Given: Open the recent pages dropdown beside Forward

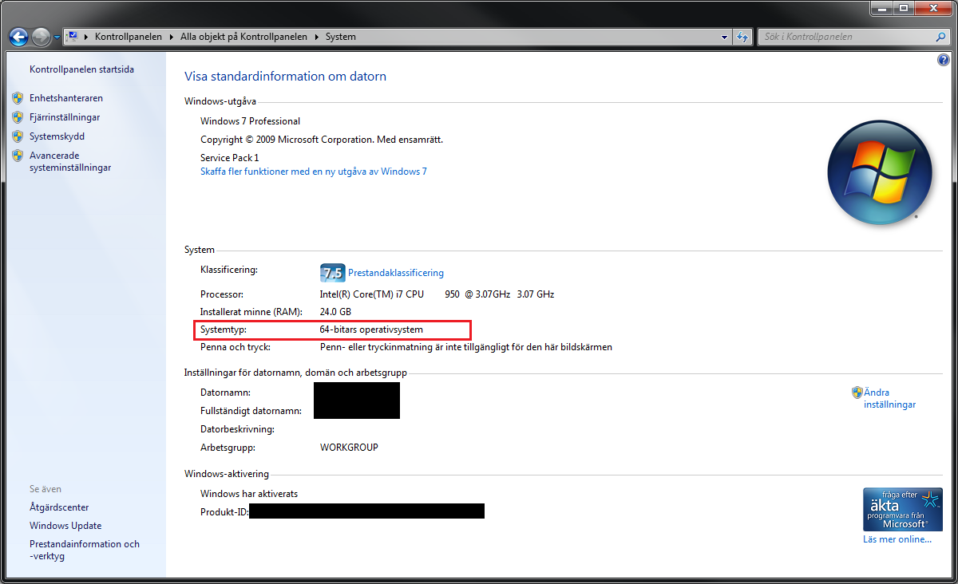Looking at the screenshot, I should (x=57, y=37).
